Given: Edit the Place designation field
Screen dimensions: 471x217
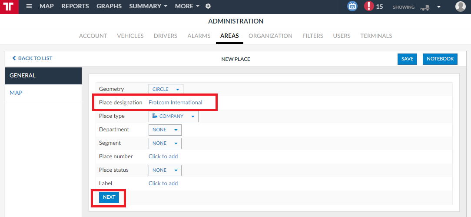Looking at the screenshot, I should tap(176, 103).
